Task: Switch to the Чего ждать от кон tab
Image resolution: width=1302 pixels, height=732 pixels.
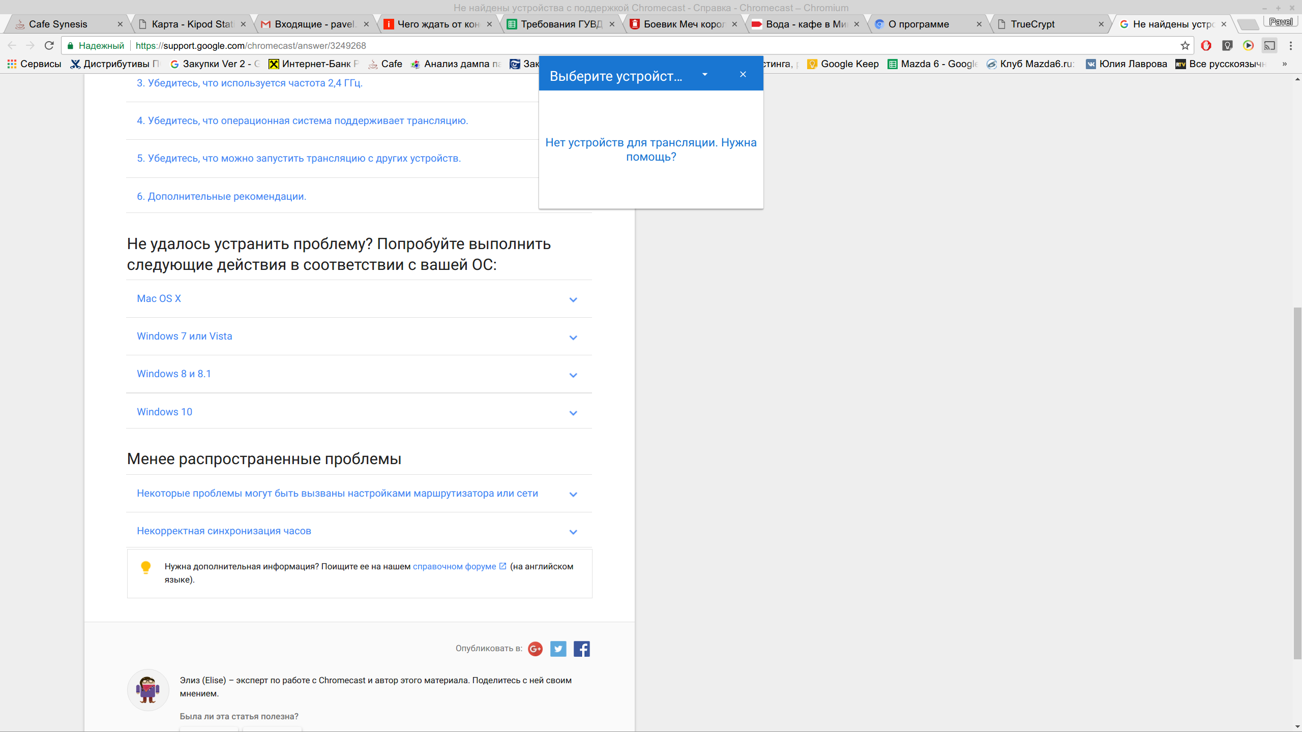Action: (437, 24)
